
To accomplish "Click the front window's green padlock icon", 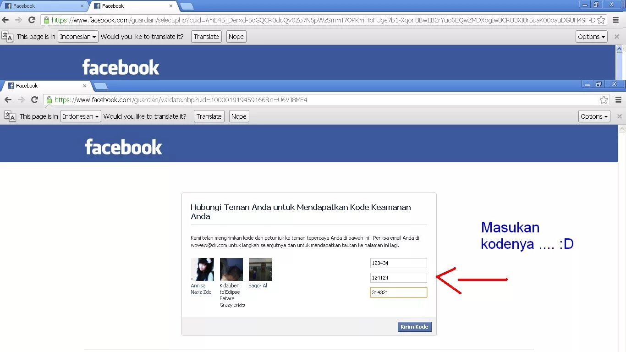I will (49, 100).
